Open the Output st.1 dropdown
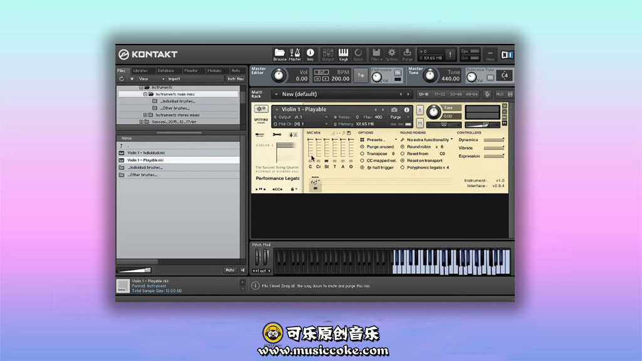The height and width of the screenshot is (361, 642). [x=300, y=117]
